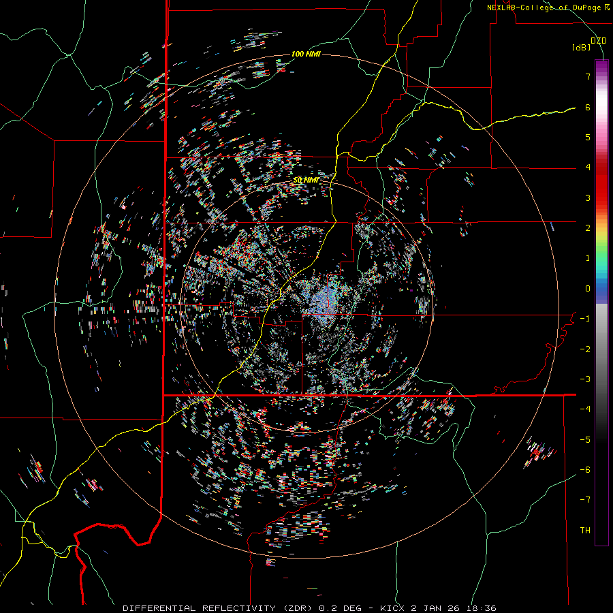Click the -4 value on color scale
The width and height of the screenshot is (613, 613).
tap(585, 409)
